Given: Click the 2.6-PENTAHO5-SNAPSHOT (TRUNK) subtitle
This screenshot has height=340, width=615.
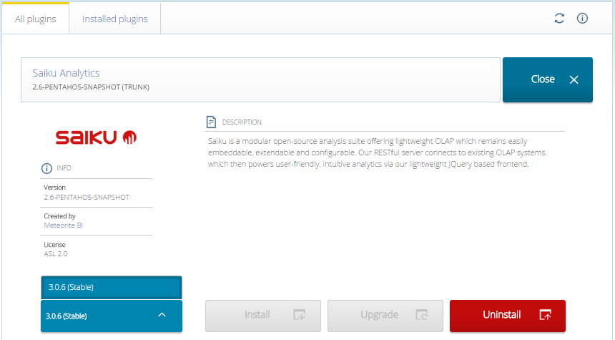Looking at the screenshot, I should click(91, 87).
